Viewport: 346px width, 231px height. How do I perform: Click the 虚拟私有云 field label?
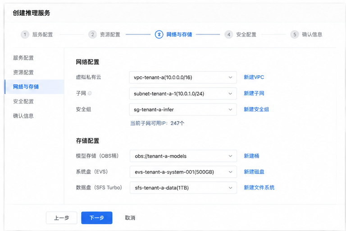(x=88, y=77)
